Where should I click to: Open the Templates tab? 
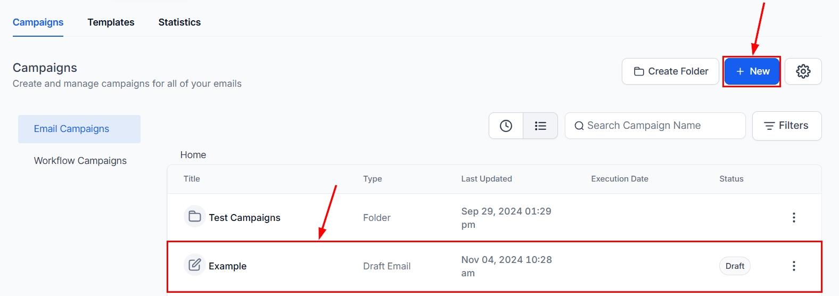[x=111, y=22]
